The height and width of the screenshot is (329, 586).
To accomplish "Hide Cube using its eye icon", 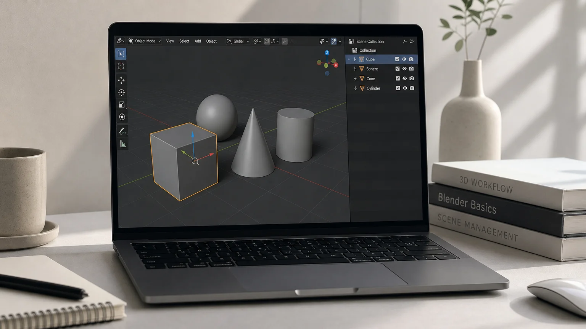I will pos(404,59).
